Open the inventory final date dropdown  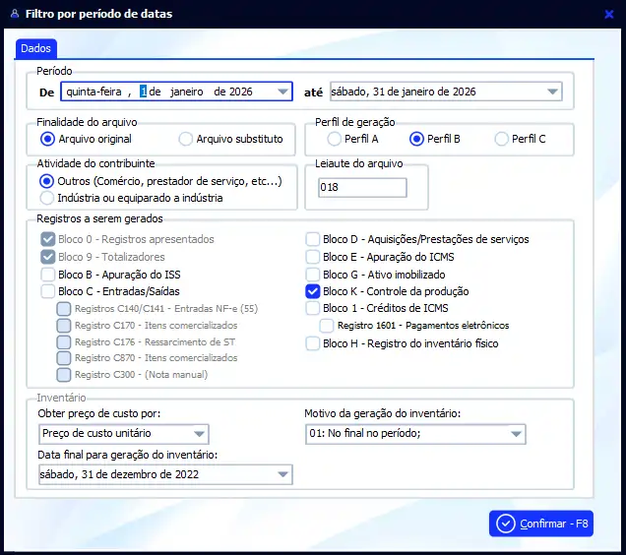click(283, 475)
